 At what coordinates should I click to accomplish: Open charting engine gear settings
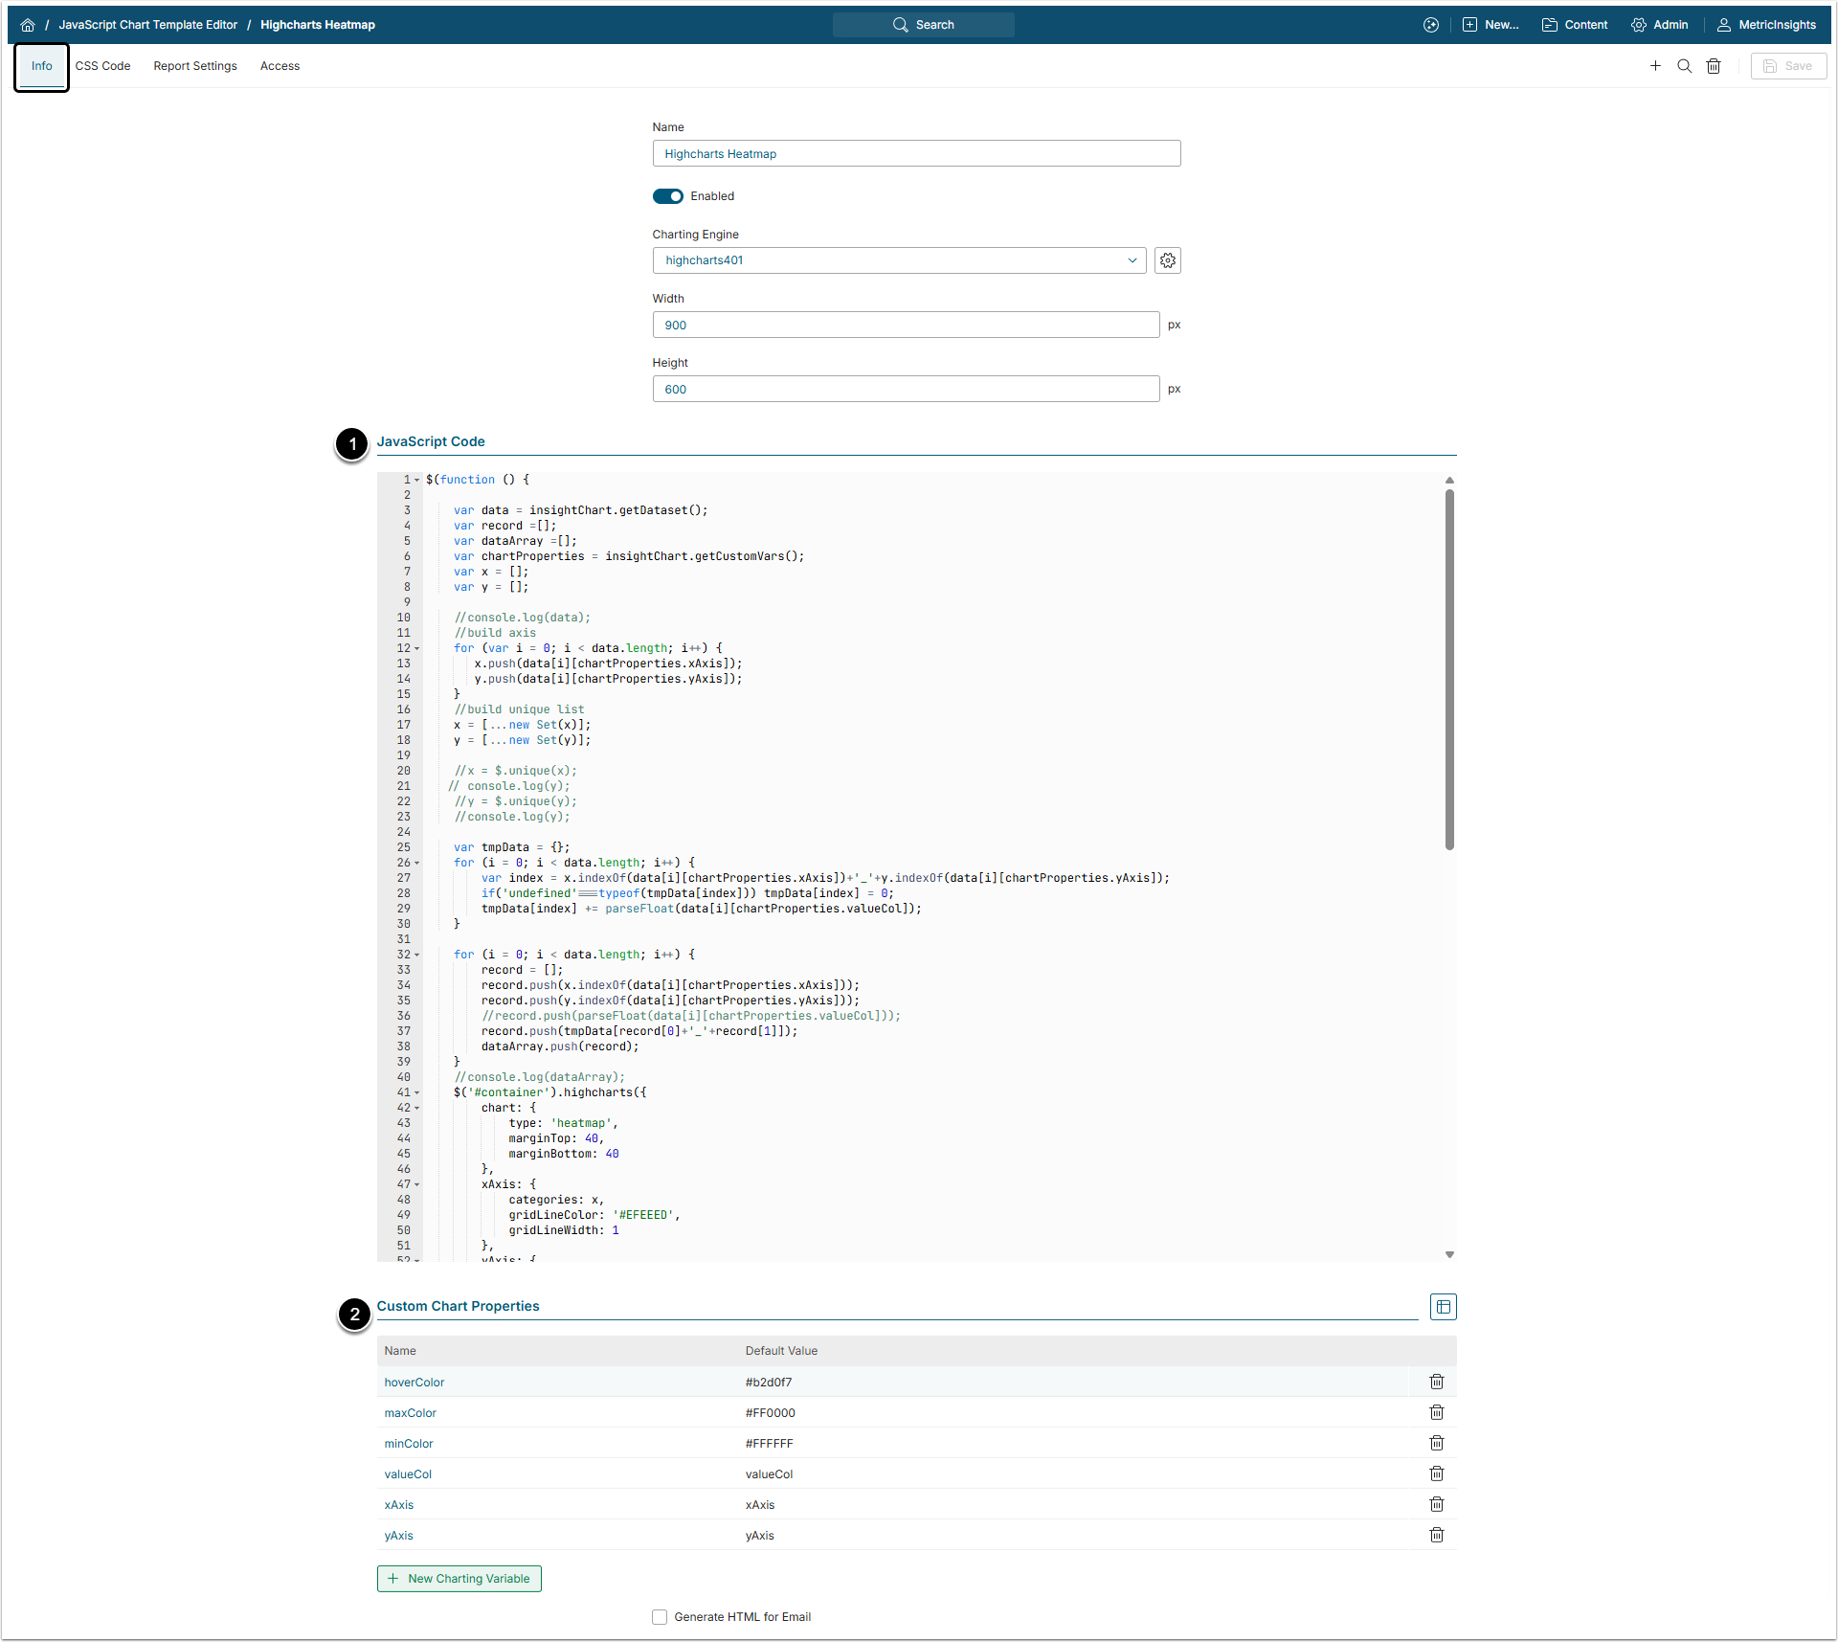point(1167,260)
